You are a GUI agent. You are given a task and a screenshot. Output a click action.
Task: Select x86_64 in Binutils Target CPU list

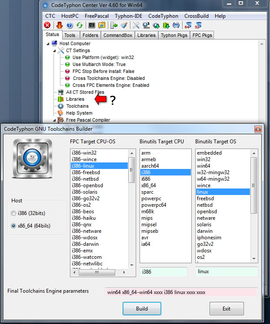[x=166, y=185]
